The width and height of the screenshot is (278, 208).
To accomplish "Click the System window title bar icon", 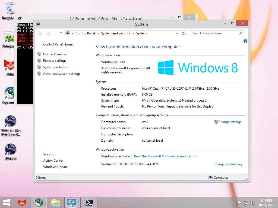I will (38, 24).
